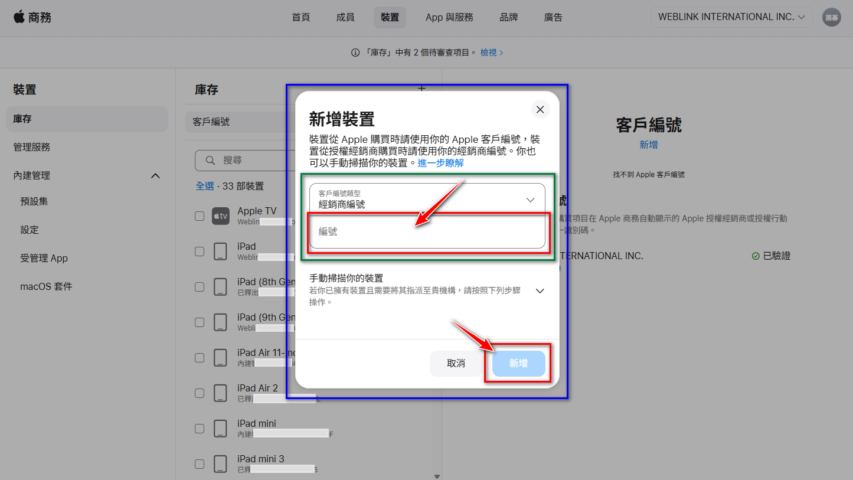The image size is (853, 480).
Task: Click the Apple TV device icon
Action: coord(220,216)
